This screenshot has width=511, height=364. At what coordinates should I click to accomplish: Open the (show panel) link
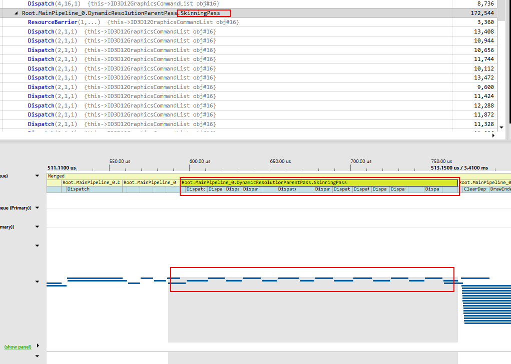click(x=18, y=346)
